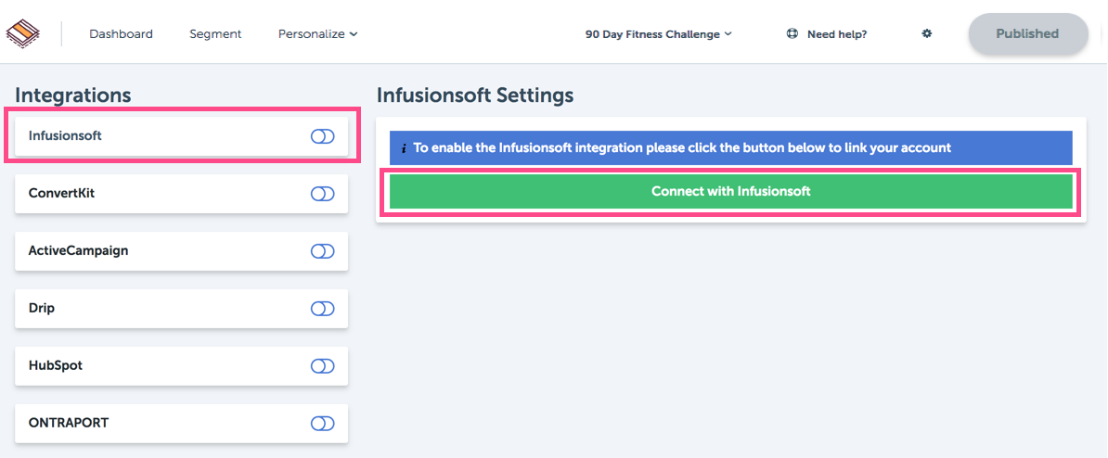The height and width of the screenshot is (458, 1108).
Task: Click the Need help? link
Action: (x=837, y=34)
